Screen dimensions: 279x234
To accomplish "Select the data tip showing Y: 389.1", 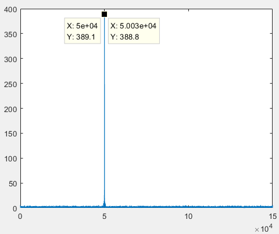I will pyautogui.click(x=83, y=31).
